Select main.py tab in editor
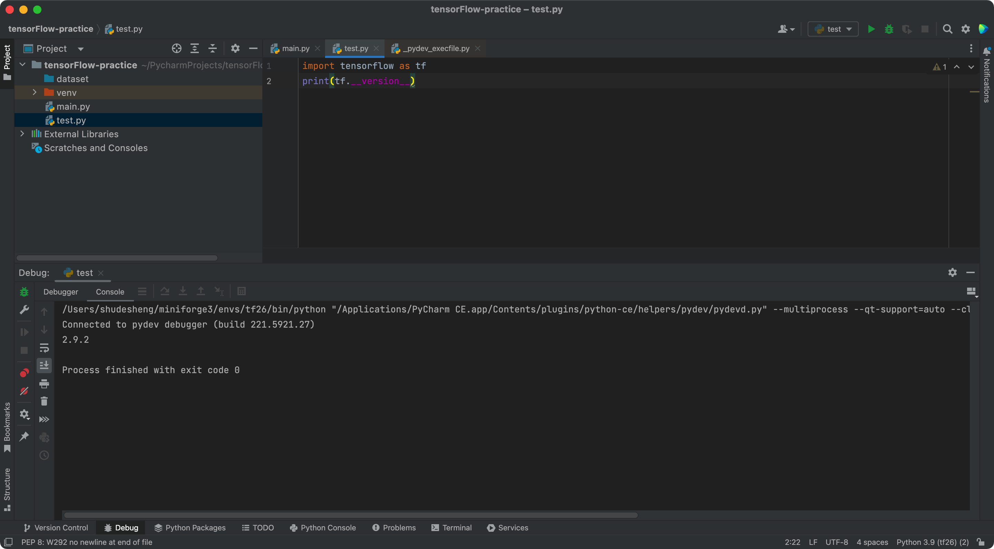The width and height of the screenshot is (994, 549). point(294,47)
